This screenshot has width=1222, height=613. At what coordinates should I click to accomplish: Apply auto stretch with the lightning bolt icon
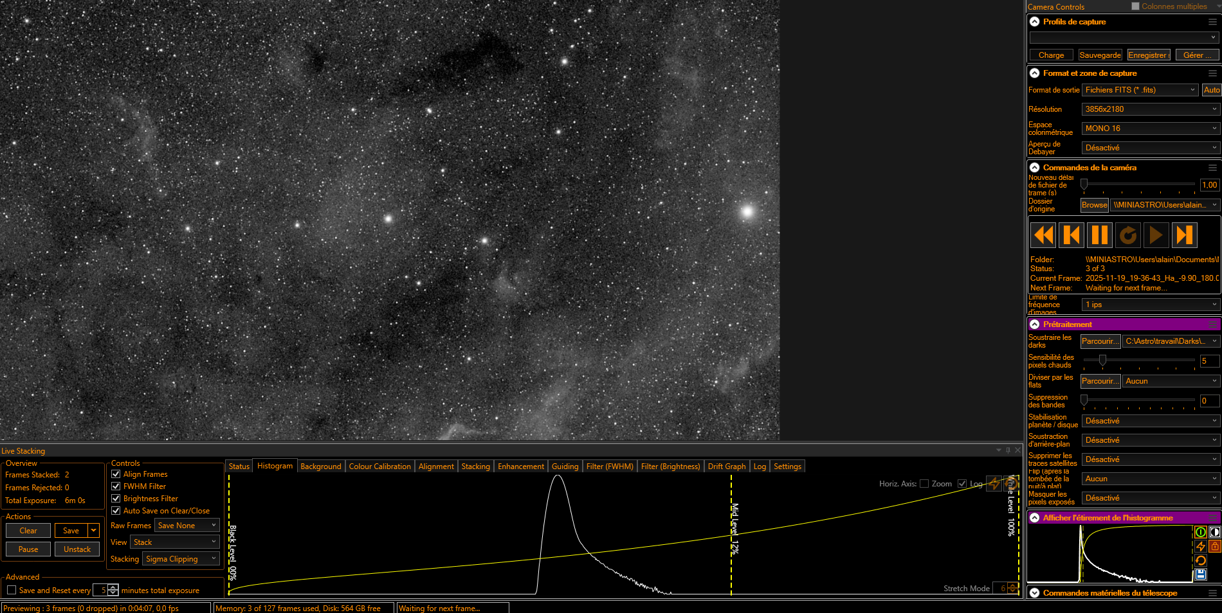(1201, 546)
